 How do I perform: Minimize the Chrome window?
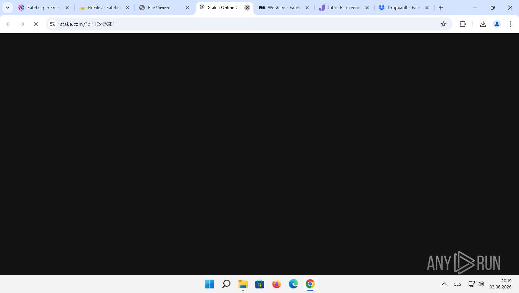(475, 8)
